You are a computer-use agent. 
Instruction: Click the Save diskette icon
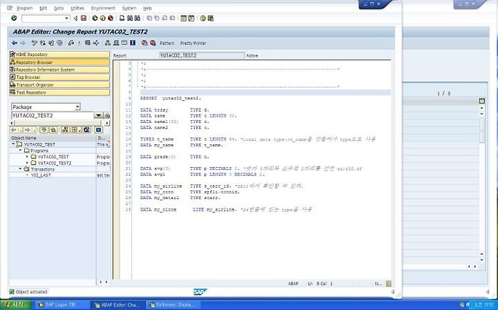tap(84, 18)
